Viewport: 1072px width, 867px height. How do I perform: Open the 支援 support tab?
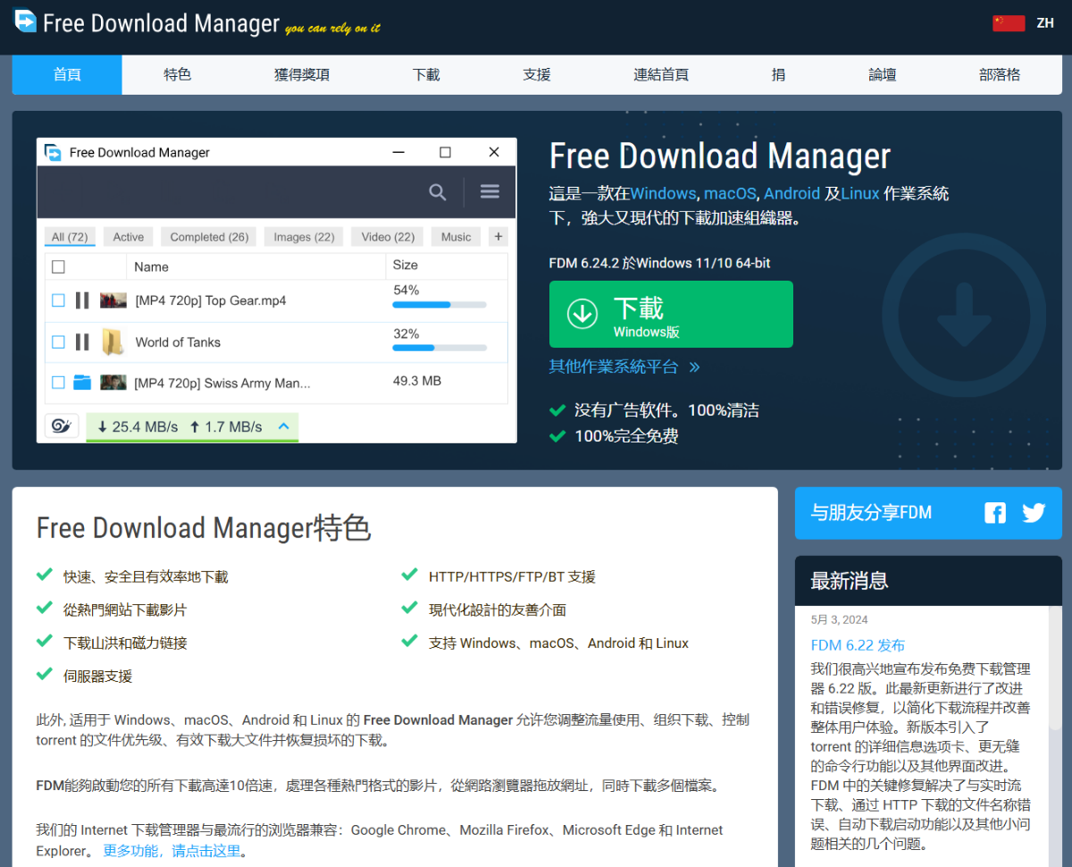click(x=537, y=75)
